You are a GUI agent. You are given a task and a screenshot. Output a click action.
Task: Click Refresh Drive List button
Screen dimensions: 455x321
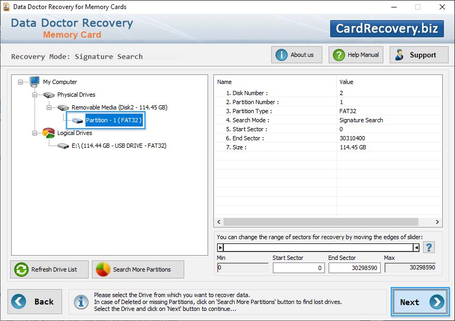point(49,269)
